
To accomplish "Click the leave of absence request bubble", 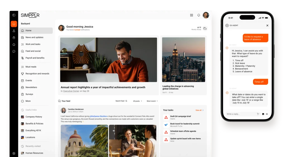I will [255, 38].
